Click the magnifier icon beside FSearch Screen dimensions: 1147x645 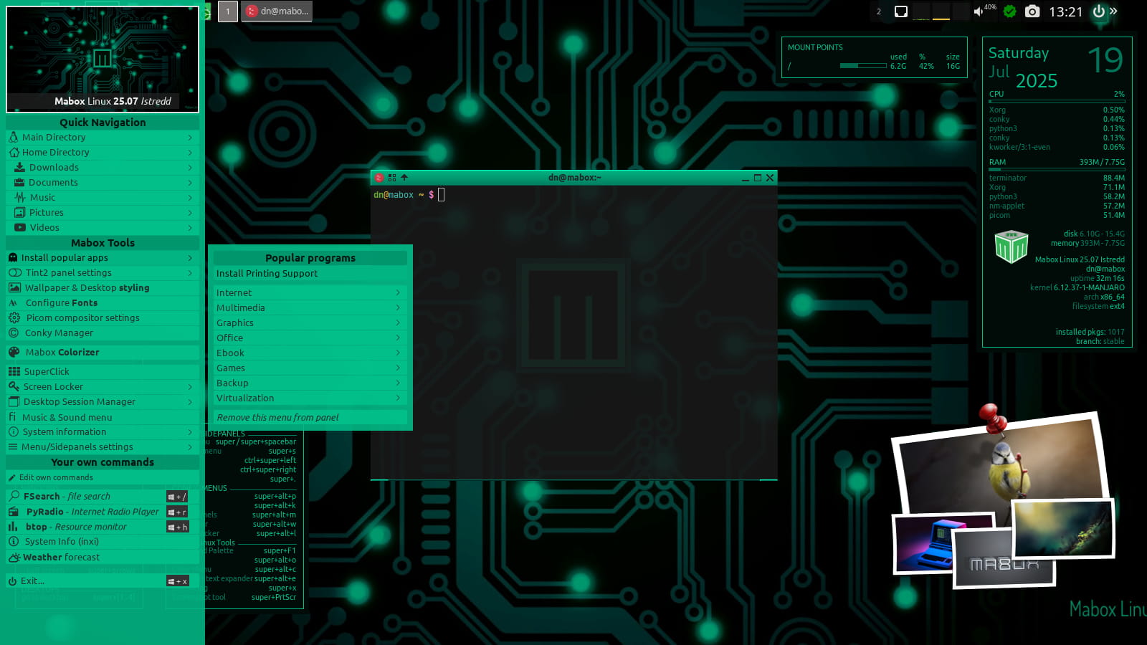[x=14, y=496]
